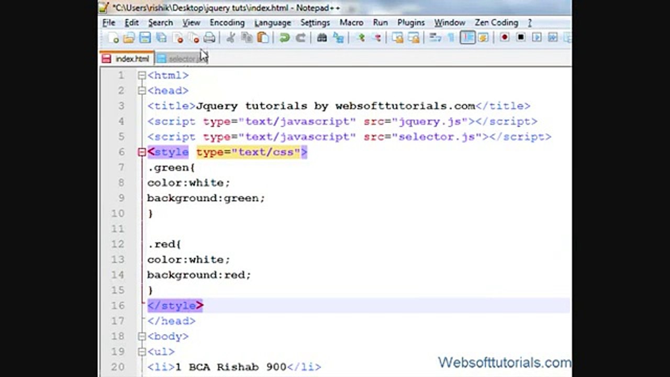The width and height of the screenshot is (670, 377).
Task: Click the .green{ selector line
Action: coord(171,168)
